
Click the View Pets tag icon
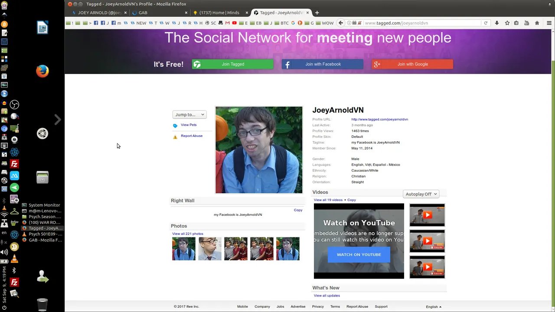[175, 126]
